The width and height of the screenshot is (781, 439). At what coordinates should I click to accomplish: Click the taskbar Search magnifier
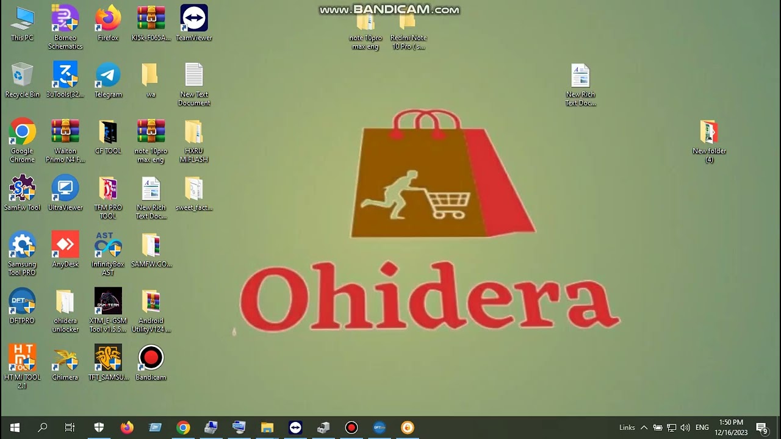[x=42, y=427]
